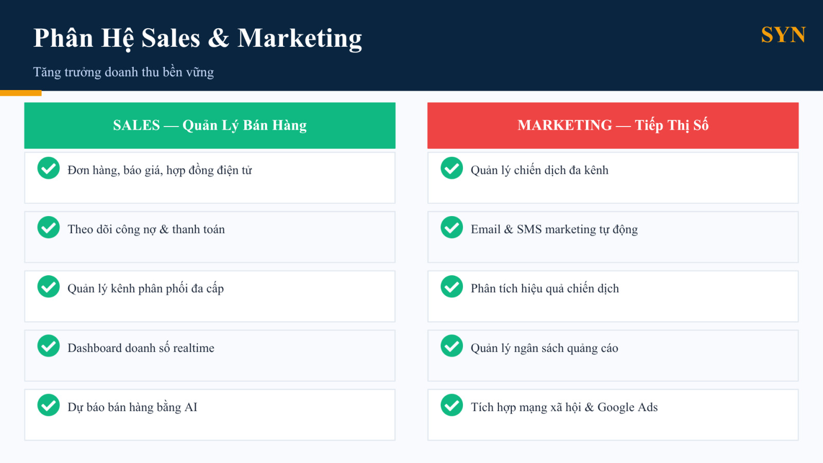This screenshot has width=823, height=463.
Task: Select the Email & SMS marketing checkmark
Action: [452, 227]
